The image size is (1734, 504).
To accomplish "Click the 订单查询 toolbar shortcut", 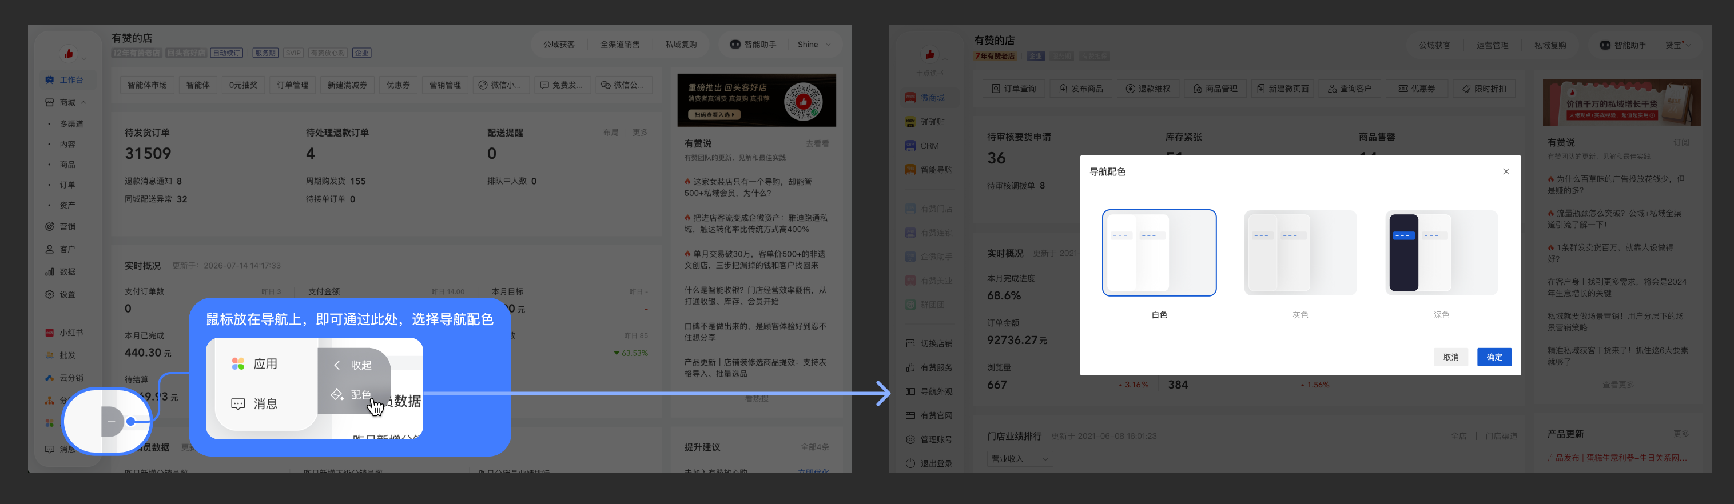I will pyautogui.click(x=1014, y=89).
